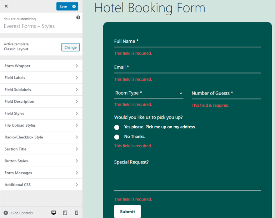Click into the Full Name field
The width and height of the screenshot is (275, 218).
pos(187,41)
